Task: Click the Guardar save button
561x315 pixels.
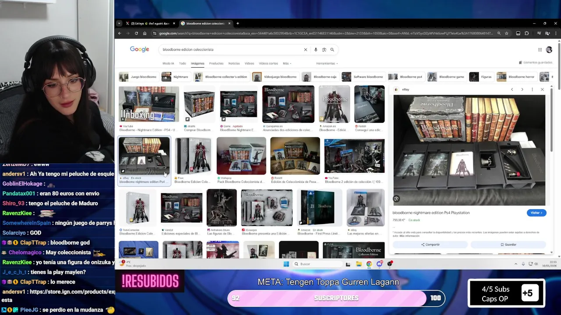Action: coord(508,245)
